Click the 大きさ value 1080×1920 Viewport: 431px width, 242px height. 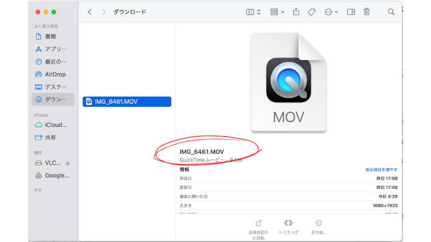385,205
